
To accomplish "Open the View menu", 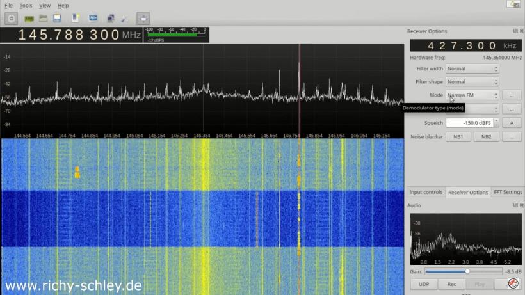I will (x=45, y=6).
